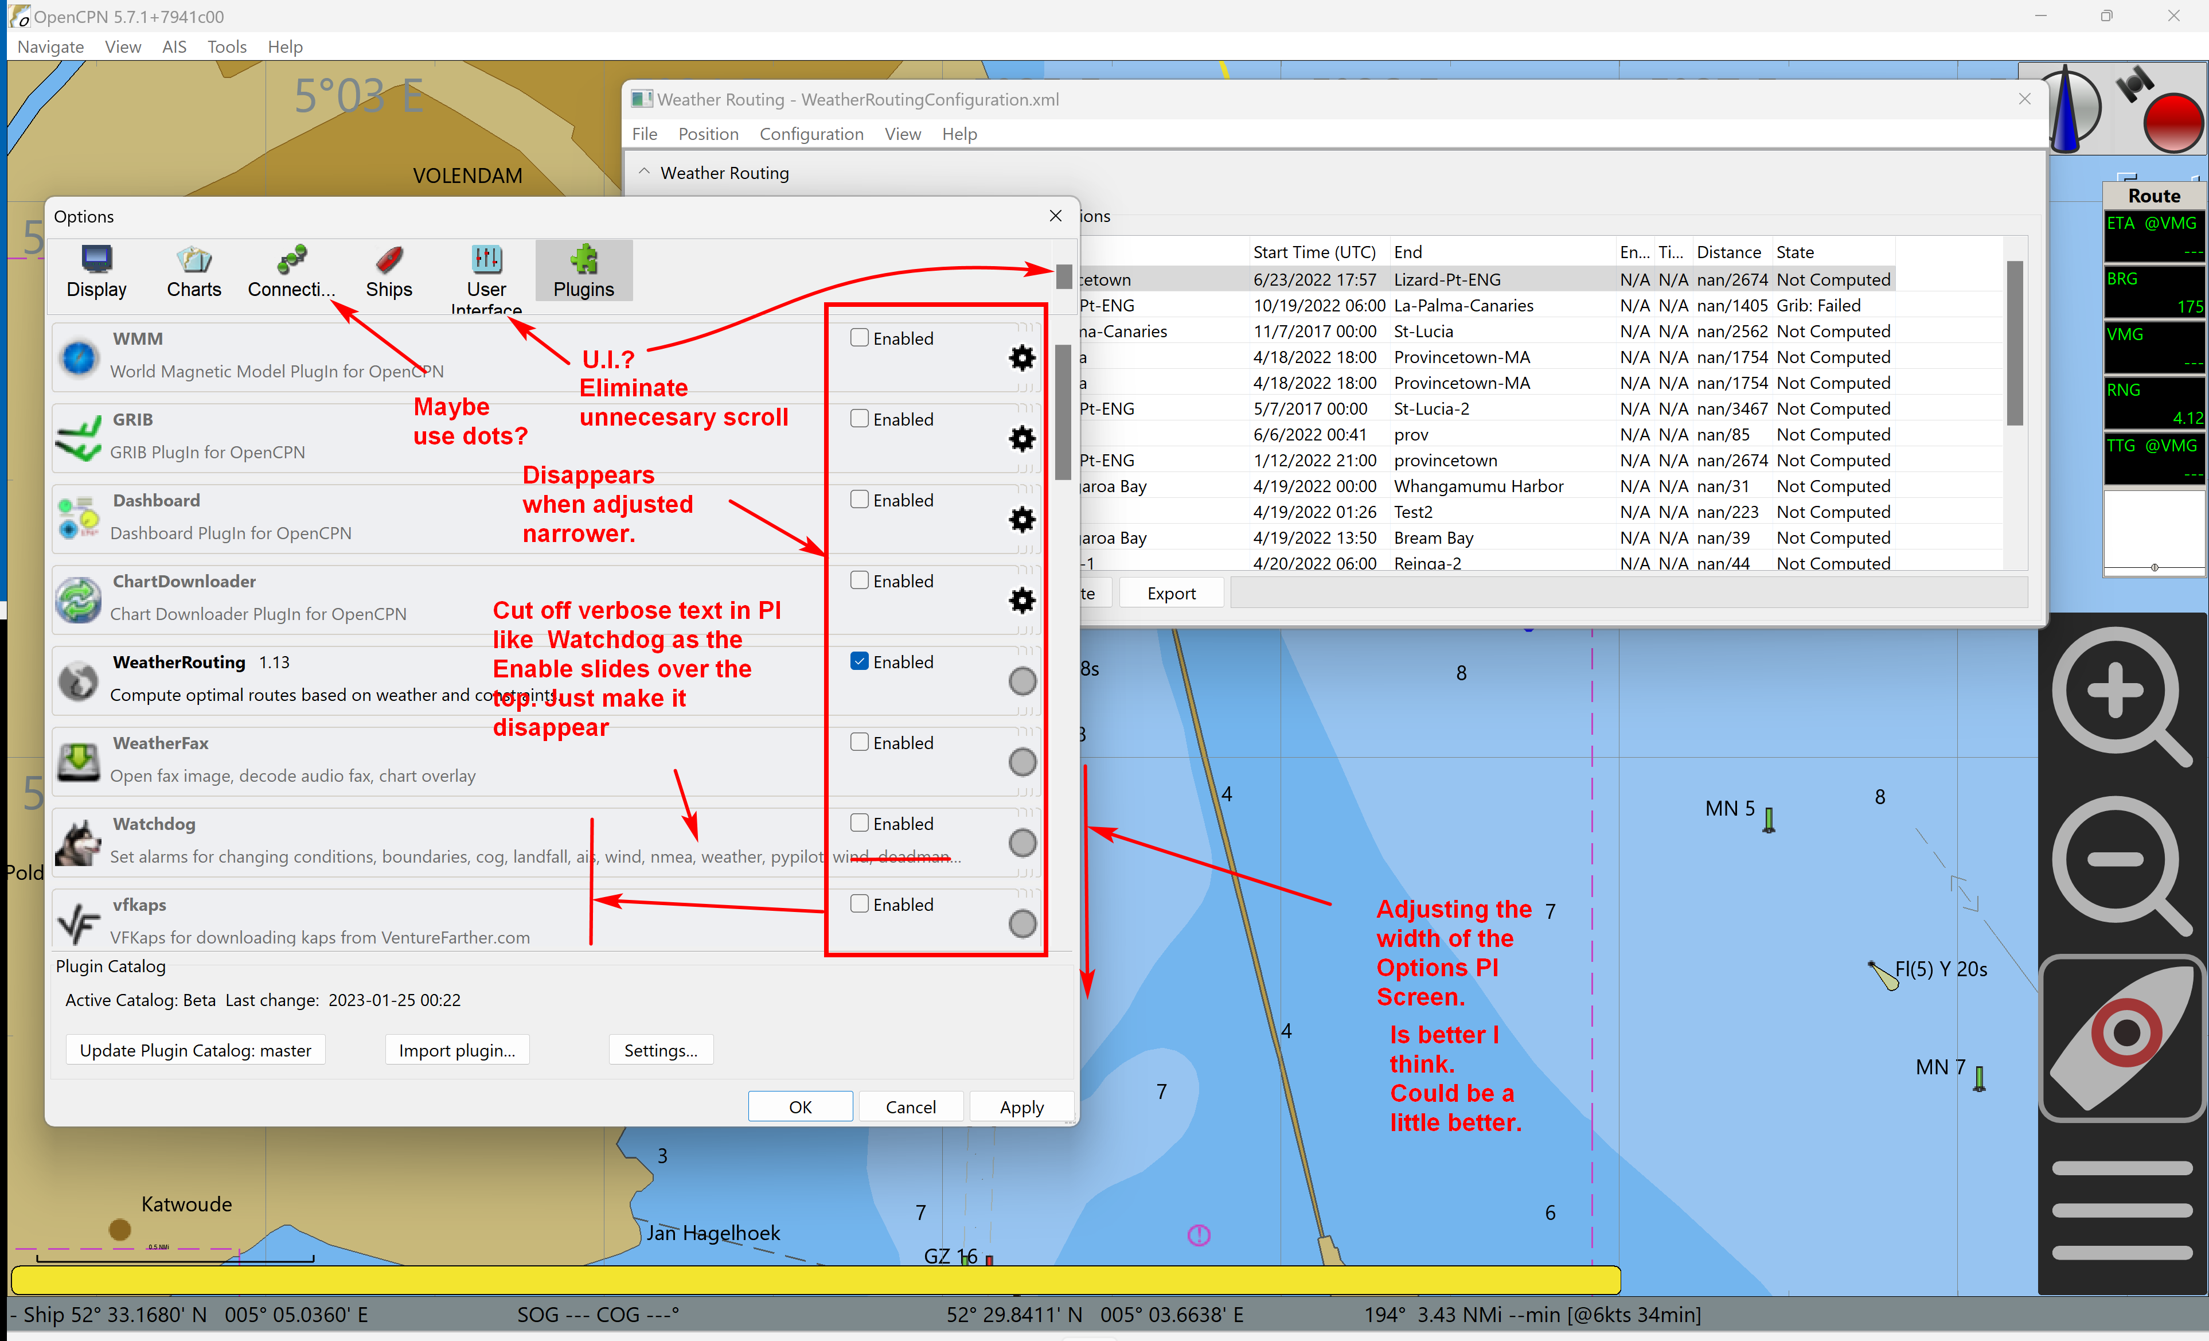Viewport: 2209px width, 1341px height.
Task: Click the Import plugin... button
Action: [x=456, y=1050]
